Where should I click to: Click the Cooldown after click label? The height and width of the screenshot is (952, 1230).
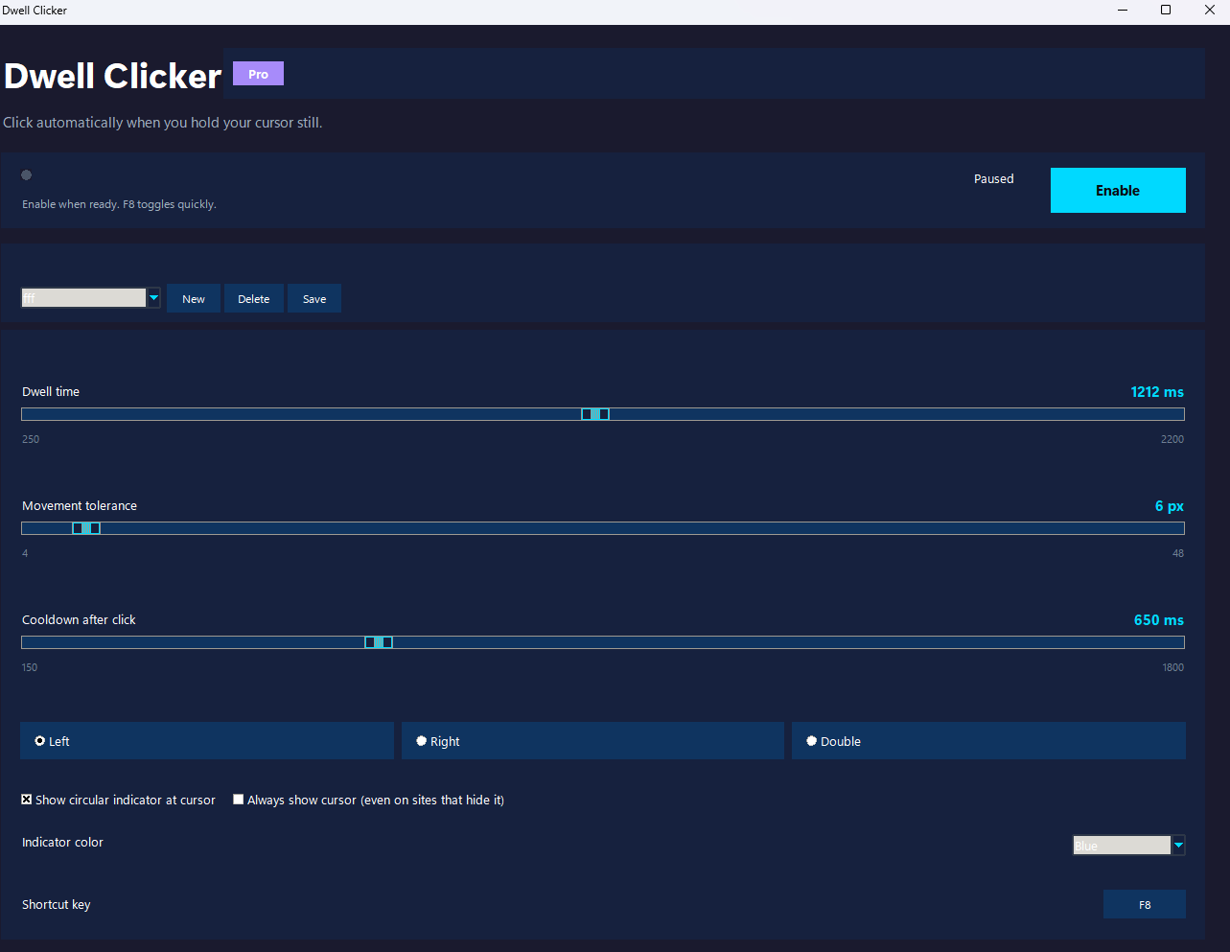(x=80, y=620)
